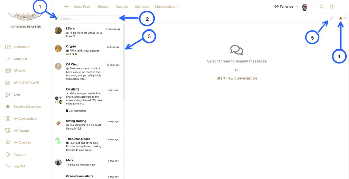Click the compose new message icon
This screenshot has height=179, width=349.
[56, 18]
